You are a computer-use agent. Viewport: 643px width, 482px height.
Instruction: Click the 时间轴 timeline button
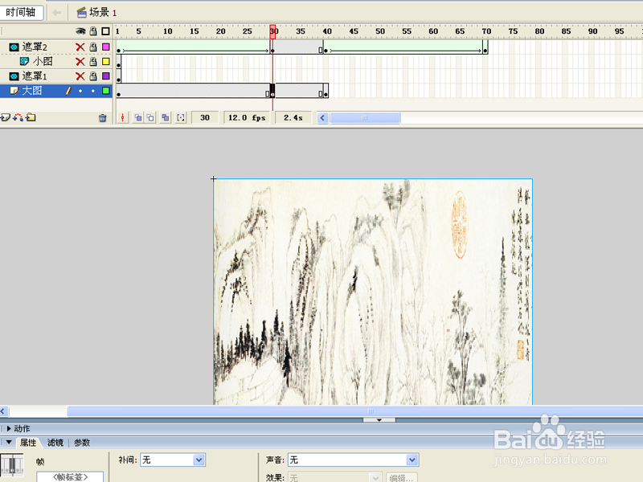tap(21, 12)
